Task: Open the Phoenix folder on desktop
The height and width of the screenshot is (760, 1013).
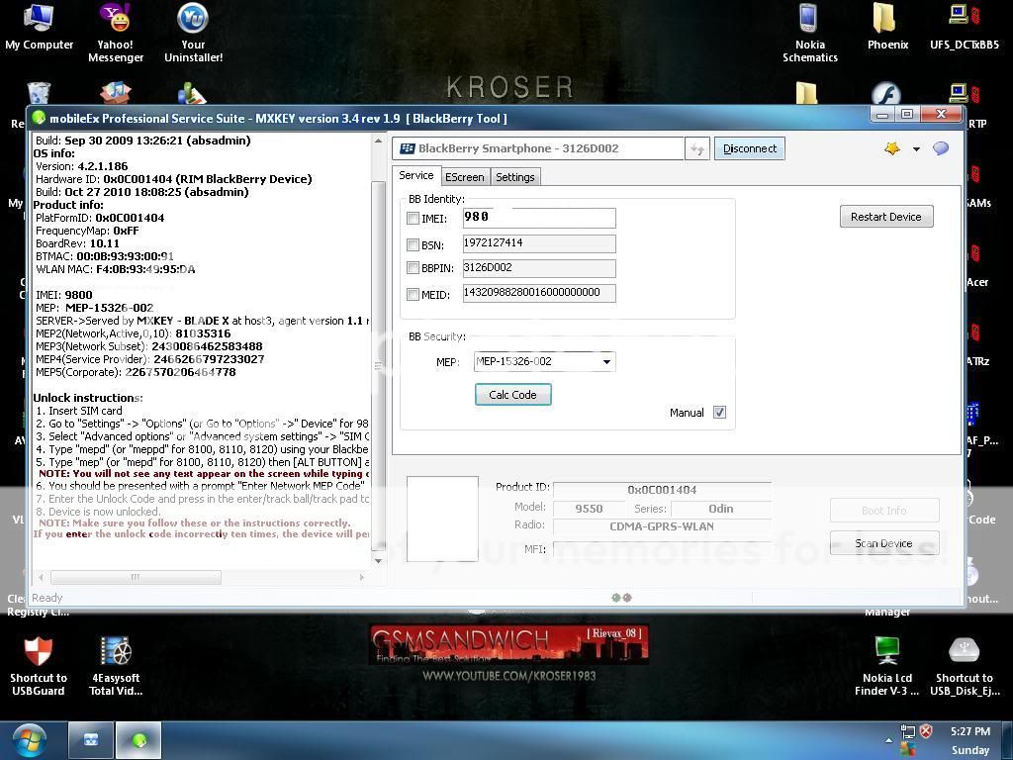Action: [887, 27]
